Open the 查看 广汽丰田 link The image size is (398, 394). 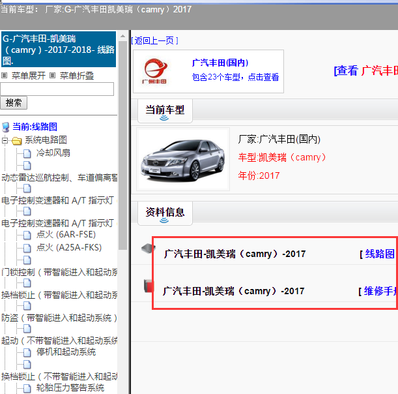(366, 70)
